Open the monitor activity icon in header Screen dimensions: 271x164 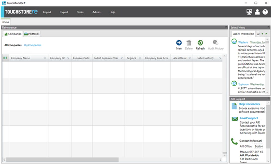[x=249, y=12]
